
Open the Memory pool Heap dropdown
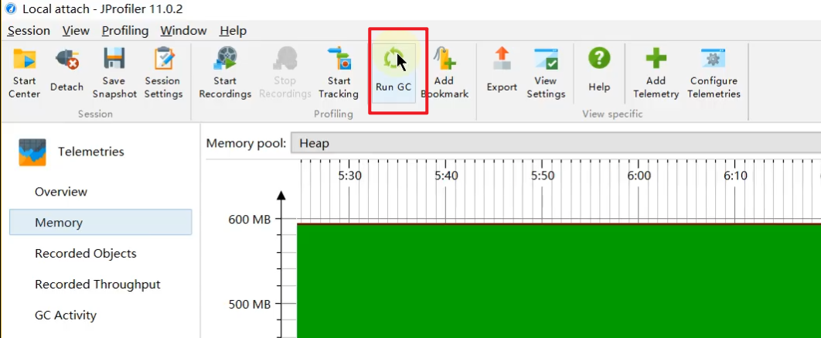[x=556, y=143]
